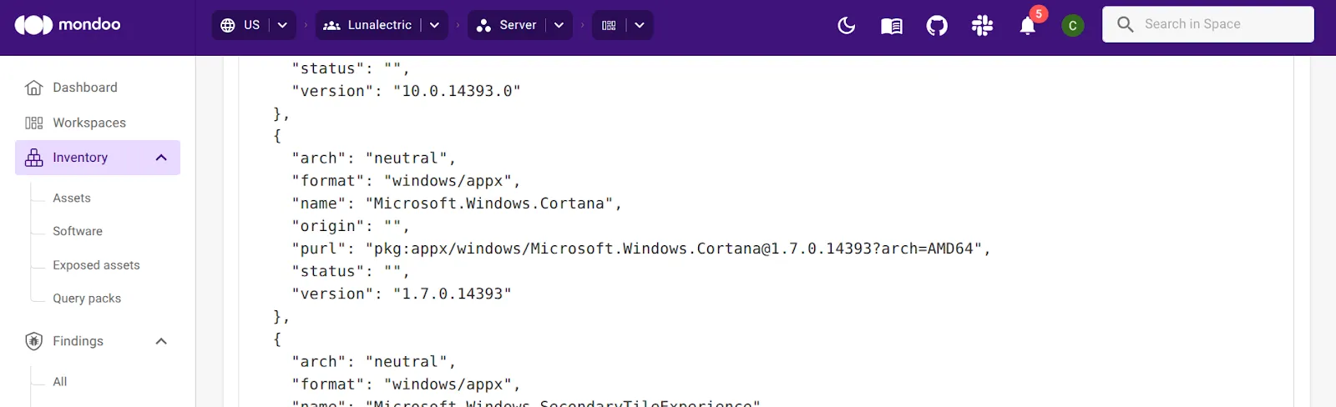Open the Slack community icon
The image size is (1336, 407).
983,26
